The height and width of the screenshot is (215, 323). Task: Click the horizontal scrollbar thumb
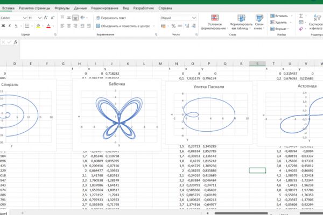point(241,213)
